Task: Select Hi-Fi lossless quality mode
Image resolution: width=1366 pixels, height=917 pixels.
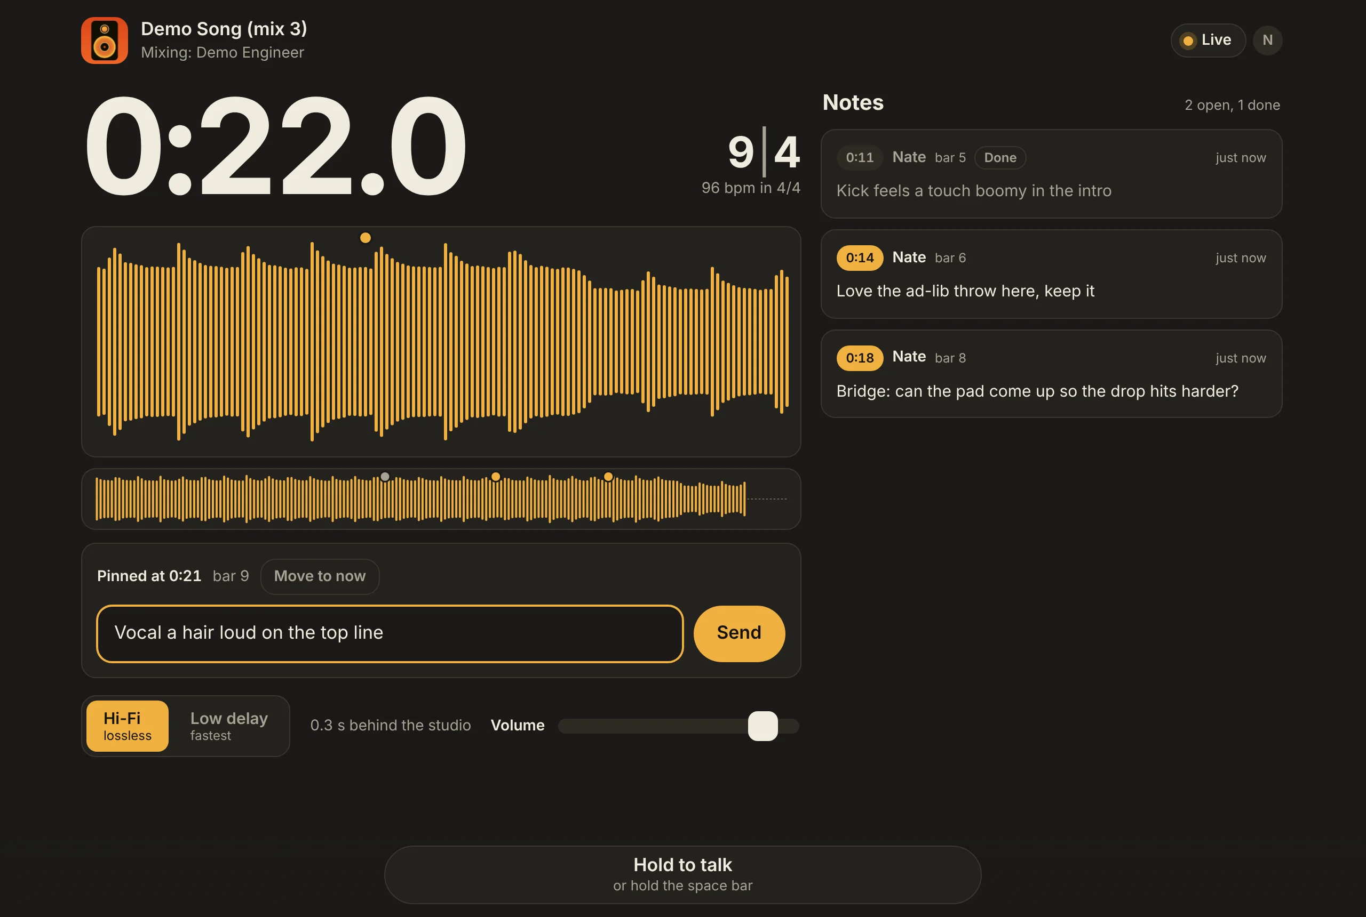Action: click(x=128, y=726)
